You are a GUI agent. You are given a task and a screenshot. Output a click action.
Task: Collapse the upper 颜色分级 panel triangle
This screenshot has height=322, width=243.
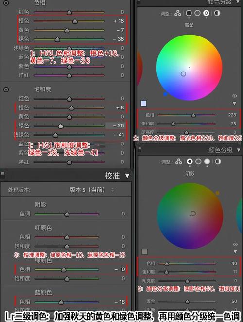(x=238, y=2)
